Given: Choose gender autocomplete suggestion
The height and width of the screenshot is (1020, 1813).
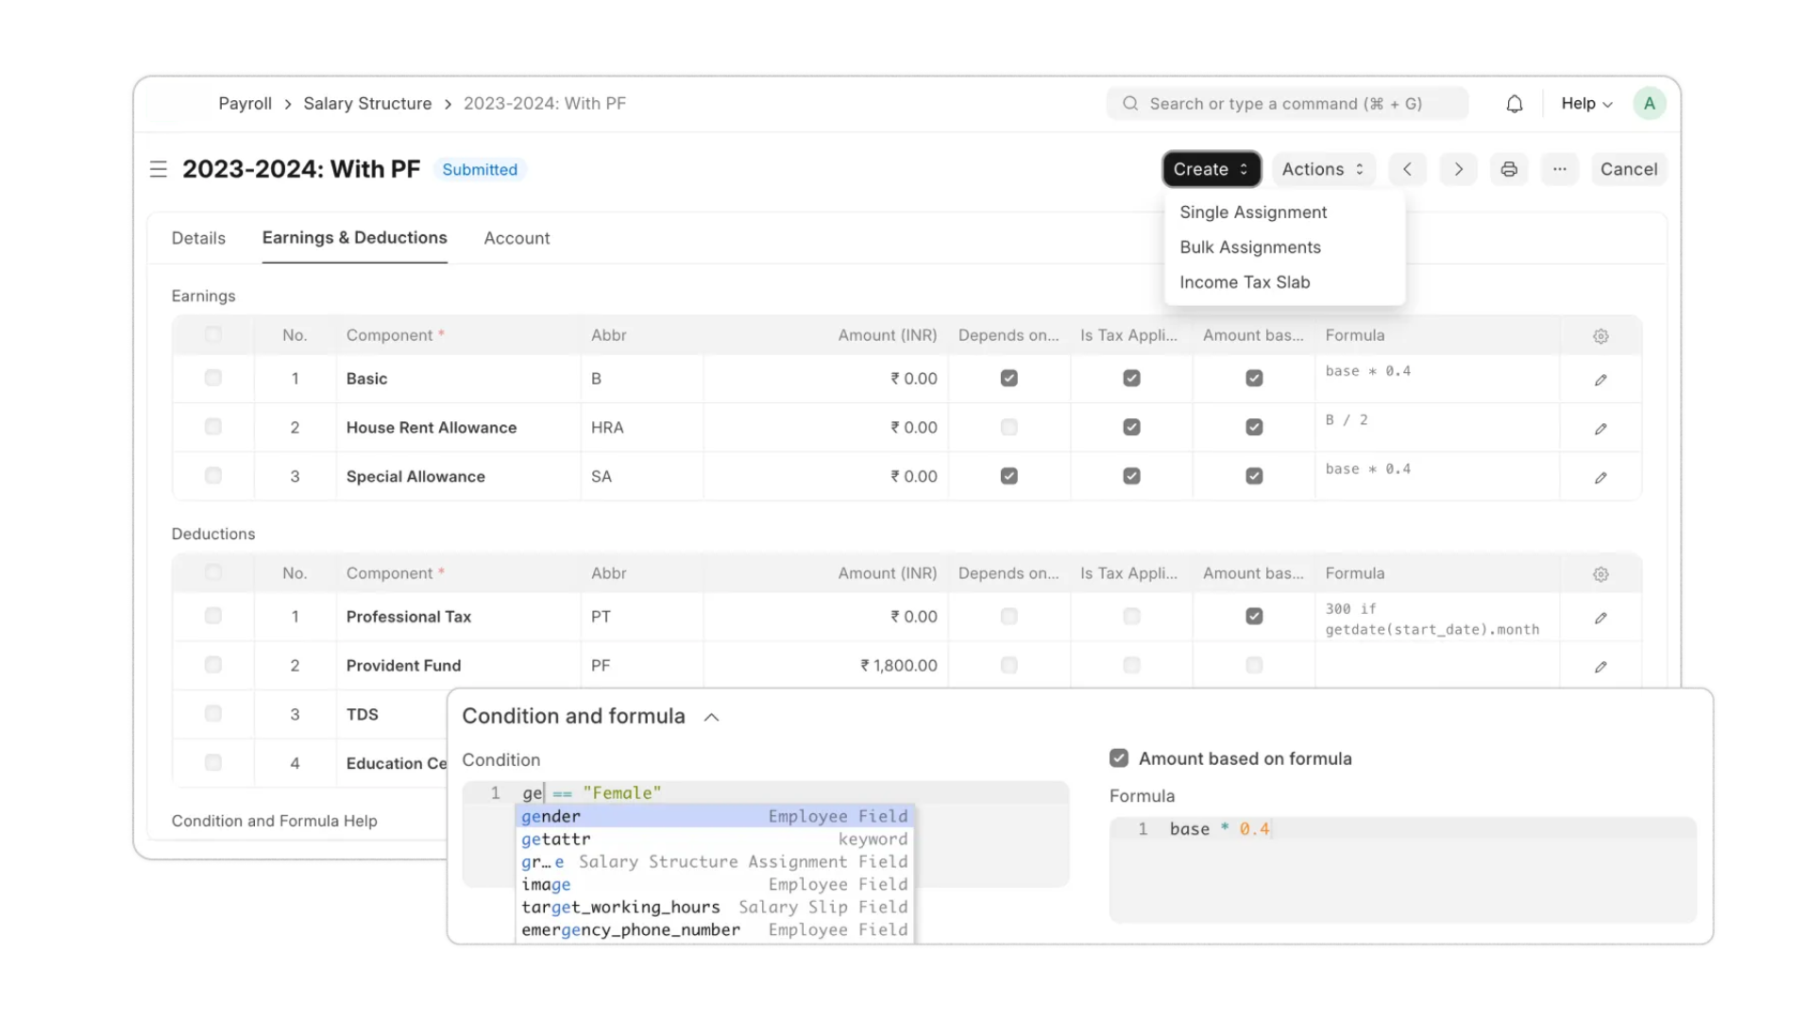Looking at the screenshot, I should pyautogui.click(x=714, y=816).
